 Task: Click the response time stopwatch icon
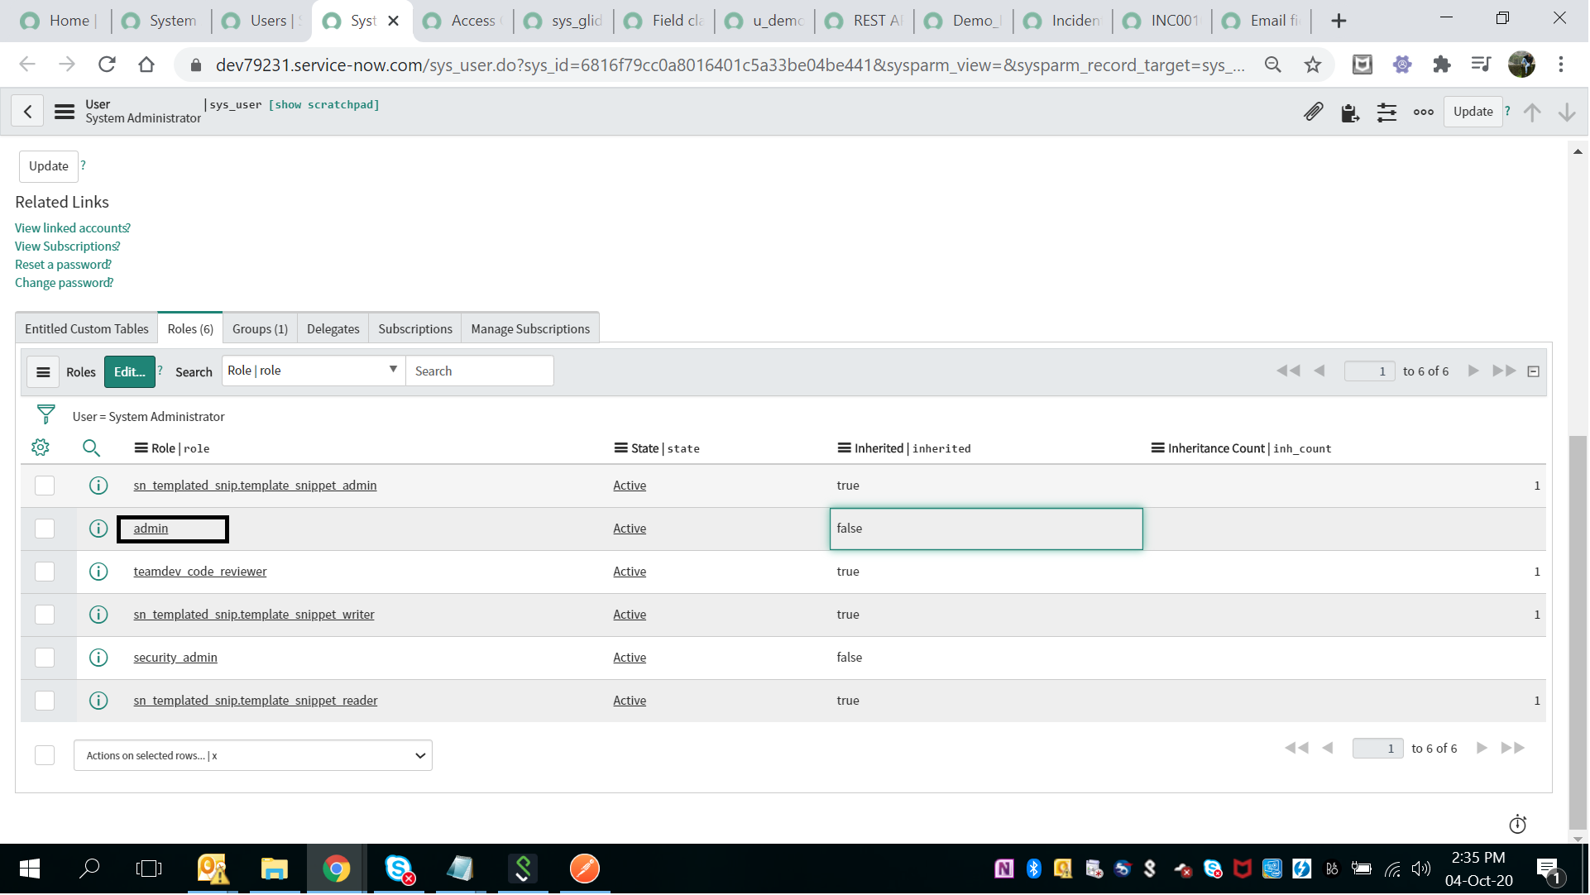[1517, 825]
